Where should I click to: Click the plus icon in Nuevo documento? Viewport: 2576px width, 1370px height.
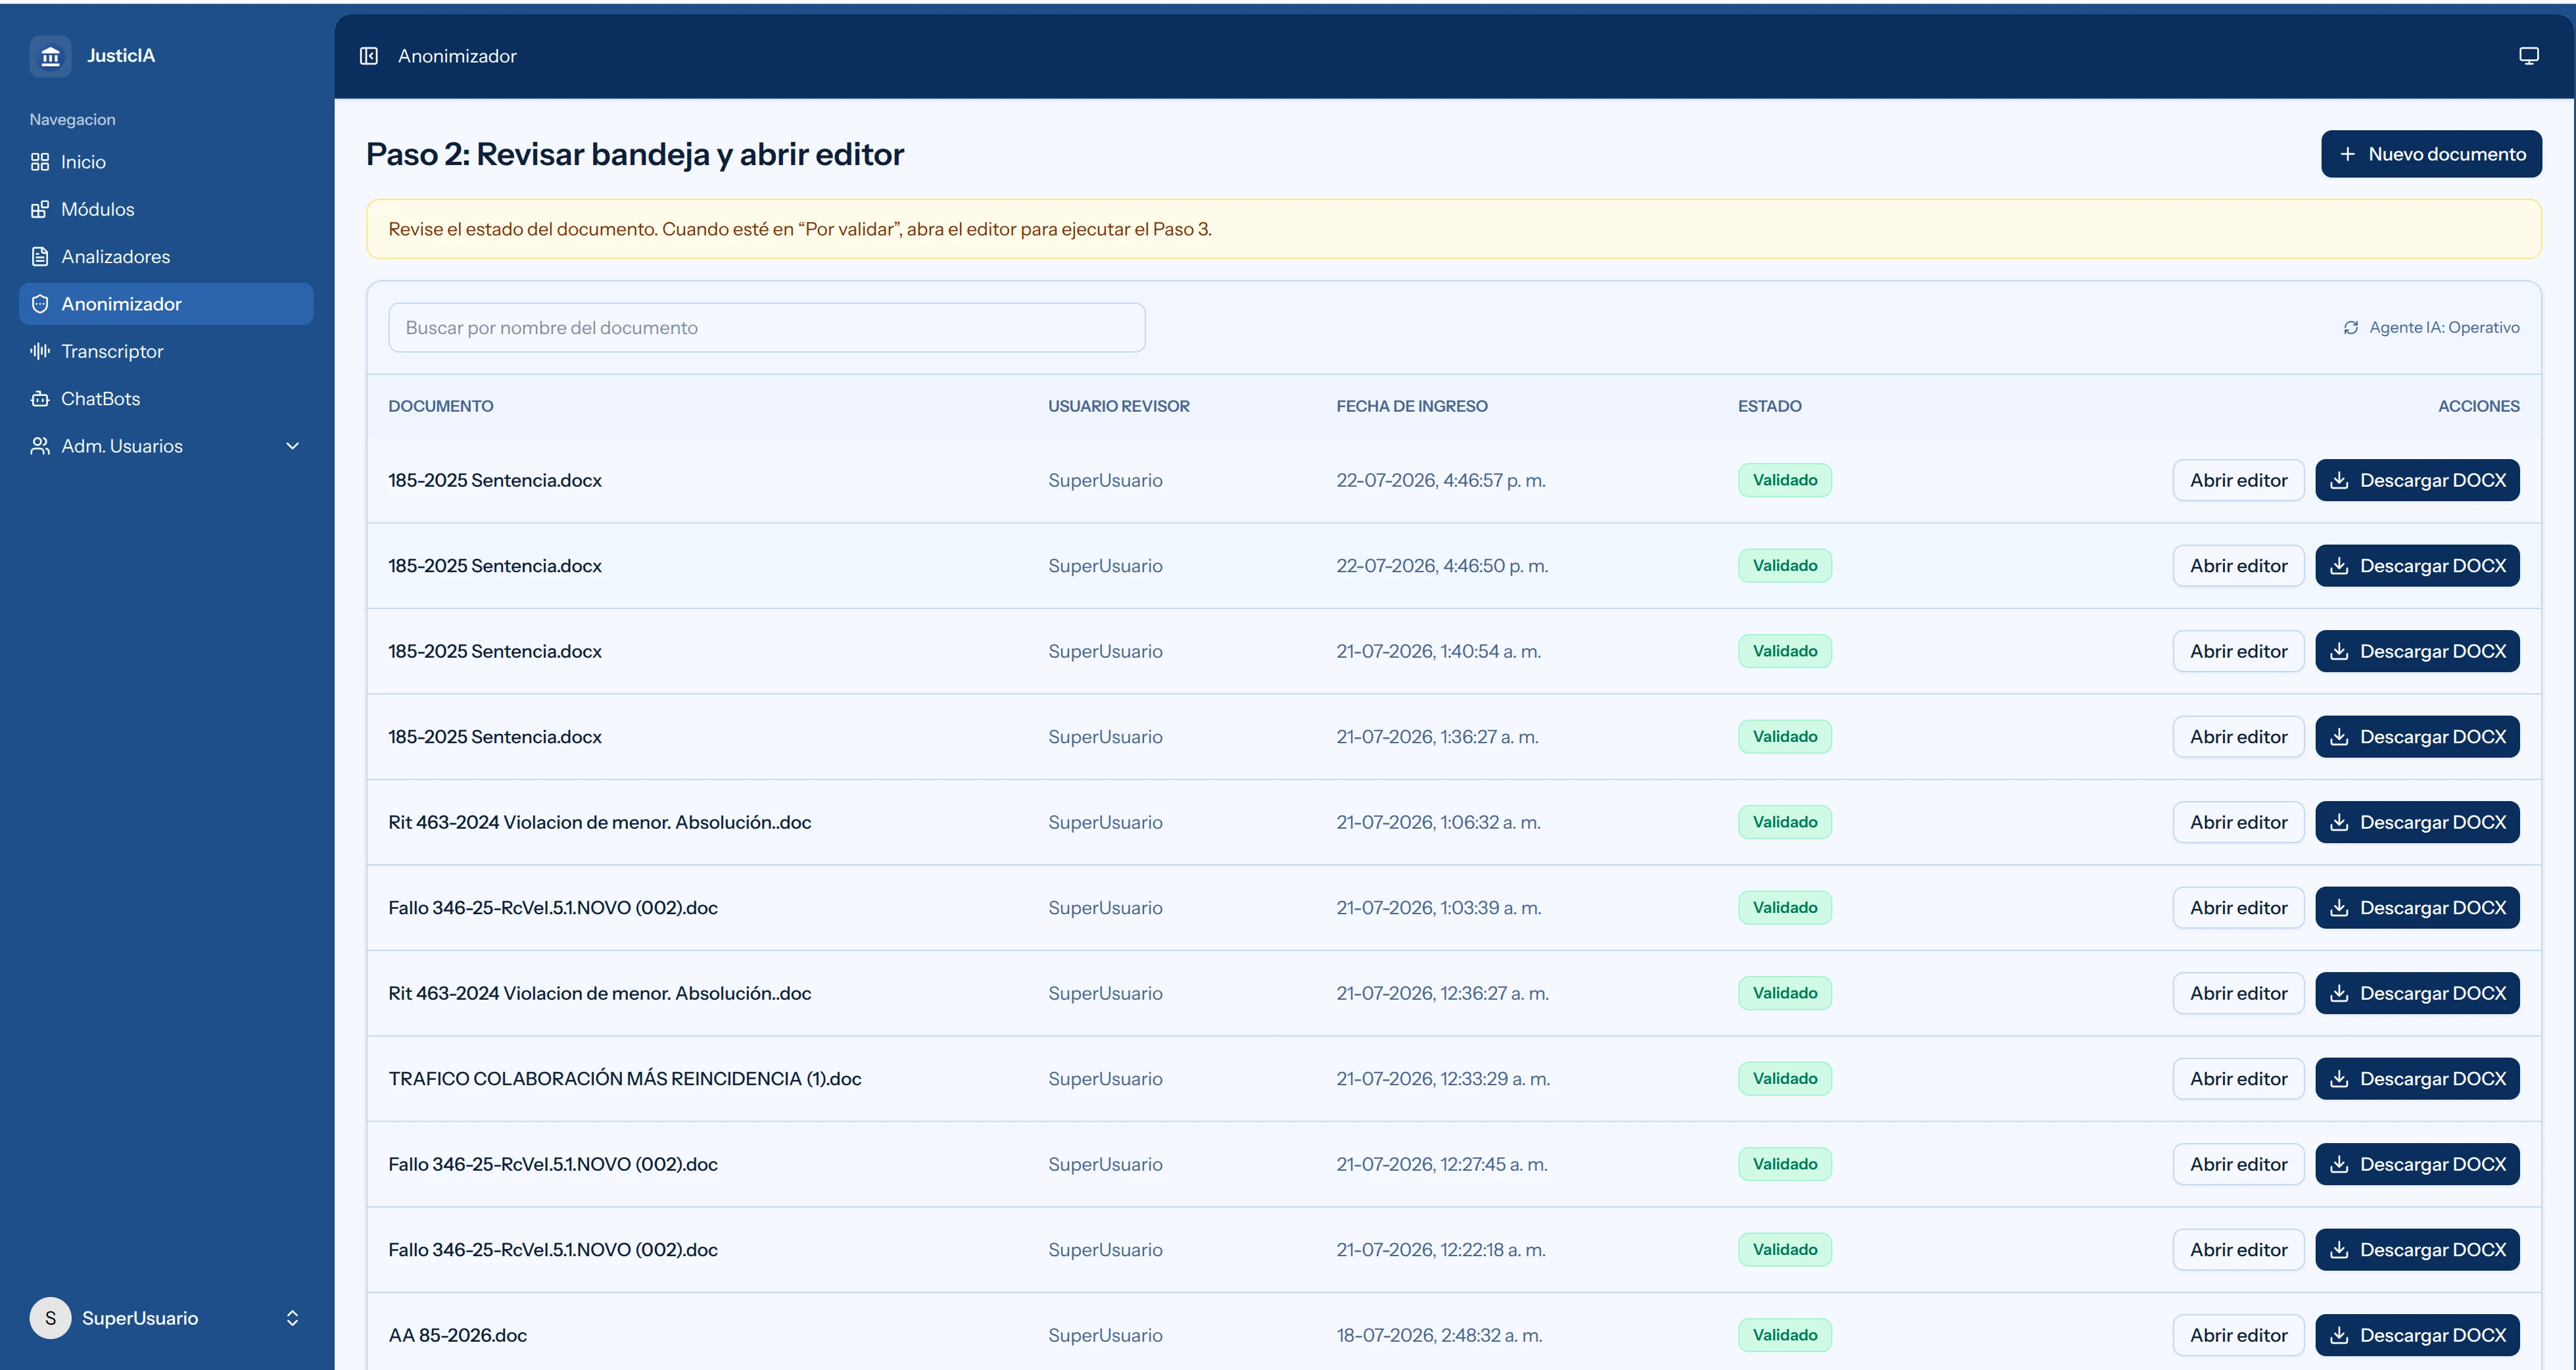(2347, 154)
